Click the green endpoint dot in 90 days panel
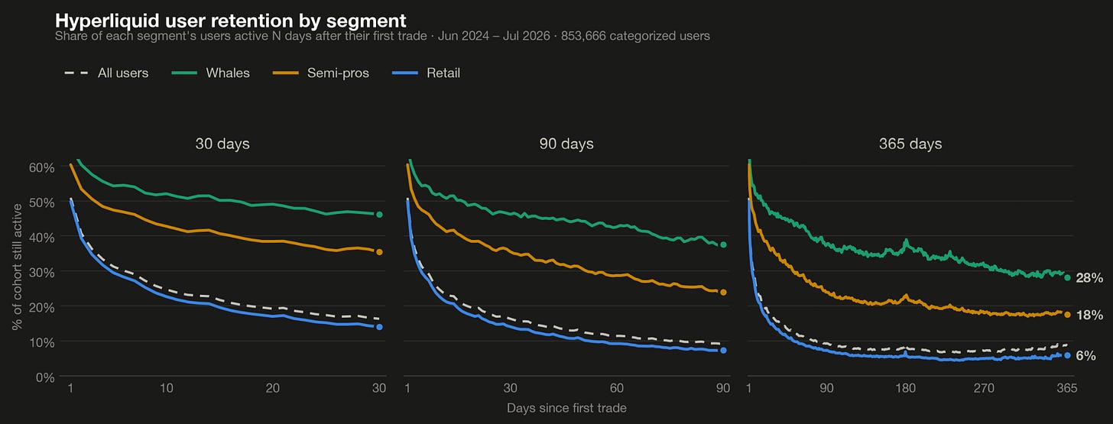This screenshot has width=1113, height=424. (723, 245)
